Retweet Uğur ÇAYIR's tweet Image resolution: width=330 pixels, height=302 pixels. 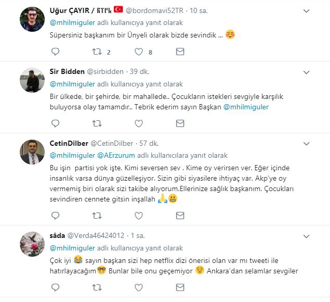[x=97, y=52]
